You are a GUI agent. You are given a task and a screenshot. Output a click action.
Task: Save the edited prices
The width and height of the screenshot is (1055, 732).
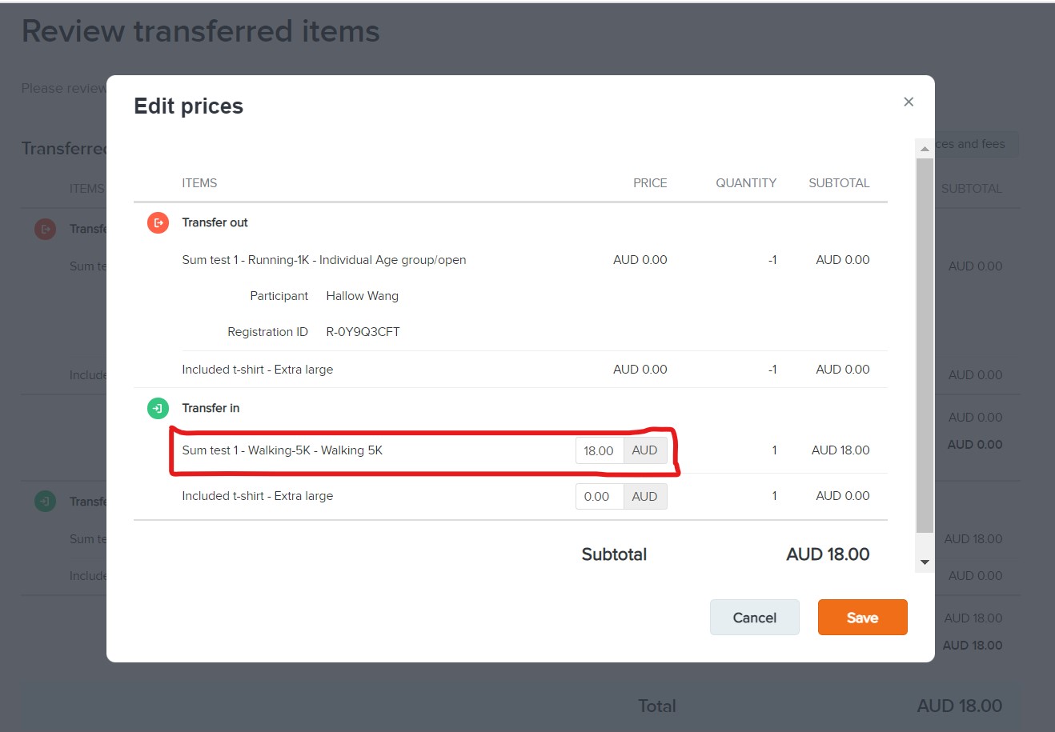coord(862,618)
